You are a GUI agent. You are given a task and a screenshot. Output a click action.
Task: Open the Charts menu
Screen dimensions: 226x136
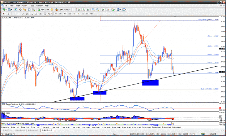(x=25, y=6)
